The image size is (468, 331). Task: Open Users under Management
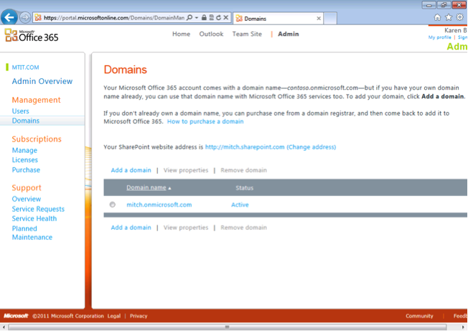coord(21,111)
